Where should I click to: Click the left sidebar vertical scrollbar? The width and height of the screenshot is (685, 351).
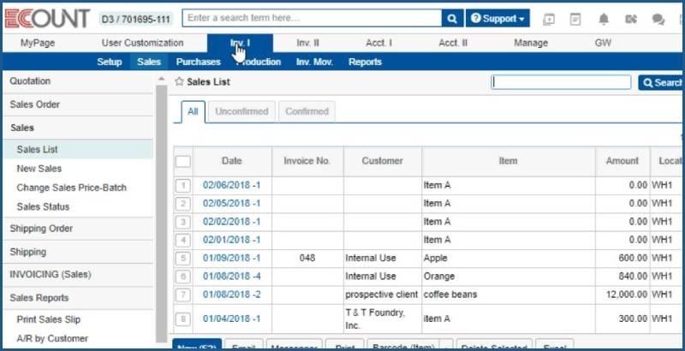pyautogui.click(x=161, y=205)
